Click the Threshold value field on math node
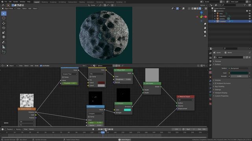This screenshot has height=141, width=252. coord(70,83)
